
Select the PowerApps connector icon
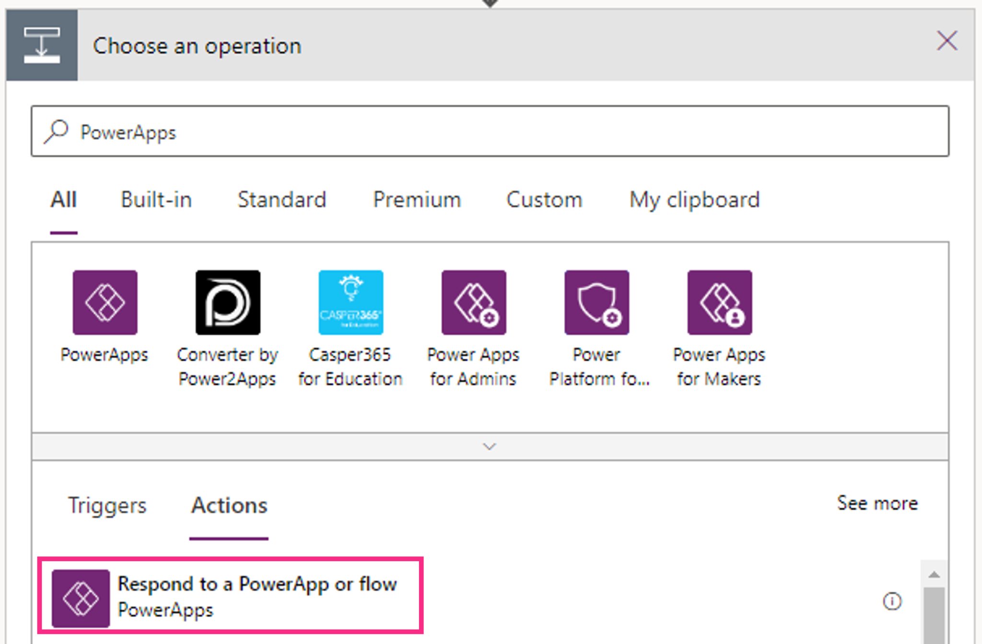point(105,302)
